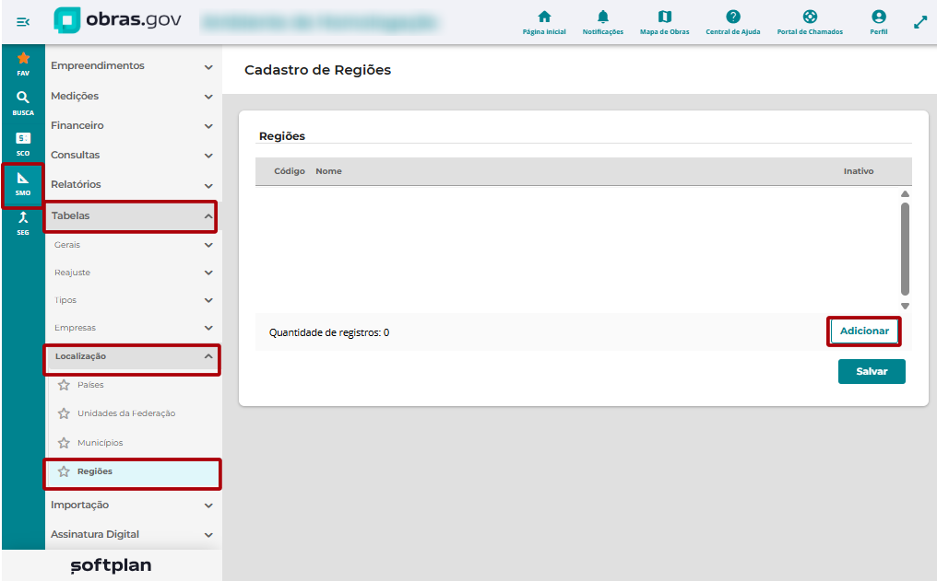
Task: Expand the Financeiro menu
Action: pos(132,125)
